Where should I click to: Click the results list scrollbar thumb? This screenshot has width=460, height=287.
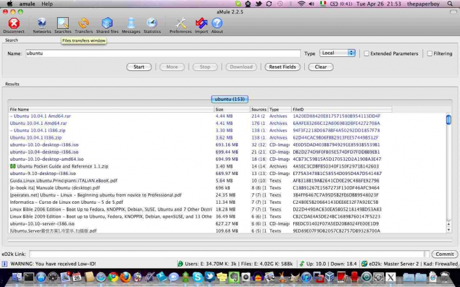point(448,120)
